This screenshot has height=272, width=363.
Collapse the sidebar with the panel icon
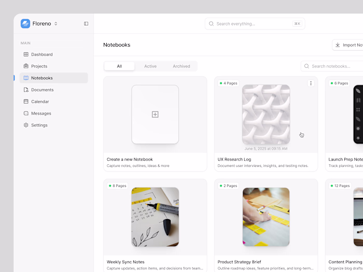coord(86,24)
